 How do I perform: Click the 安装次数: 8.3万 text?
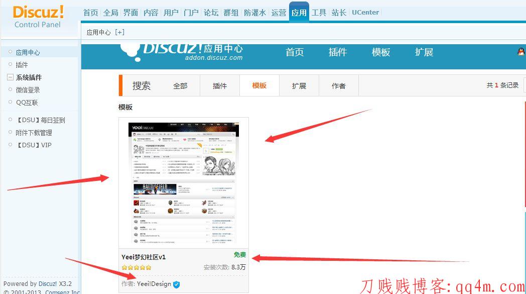pyautogui.click(x=225, y=267)
